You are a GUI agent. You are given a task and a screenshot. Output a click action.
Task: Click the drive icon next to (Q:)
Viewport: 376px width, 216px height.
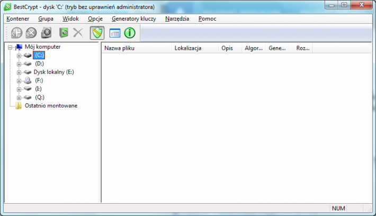[28, 97]
